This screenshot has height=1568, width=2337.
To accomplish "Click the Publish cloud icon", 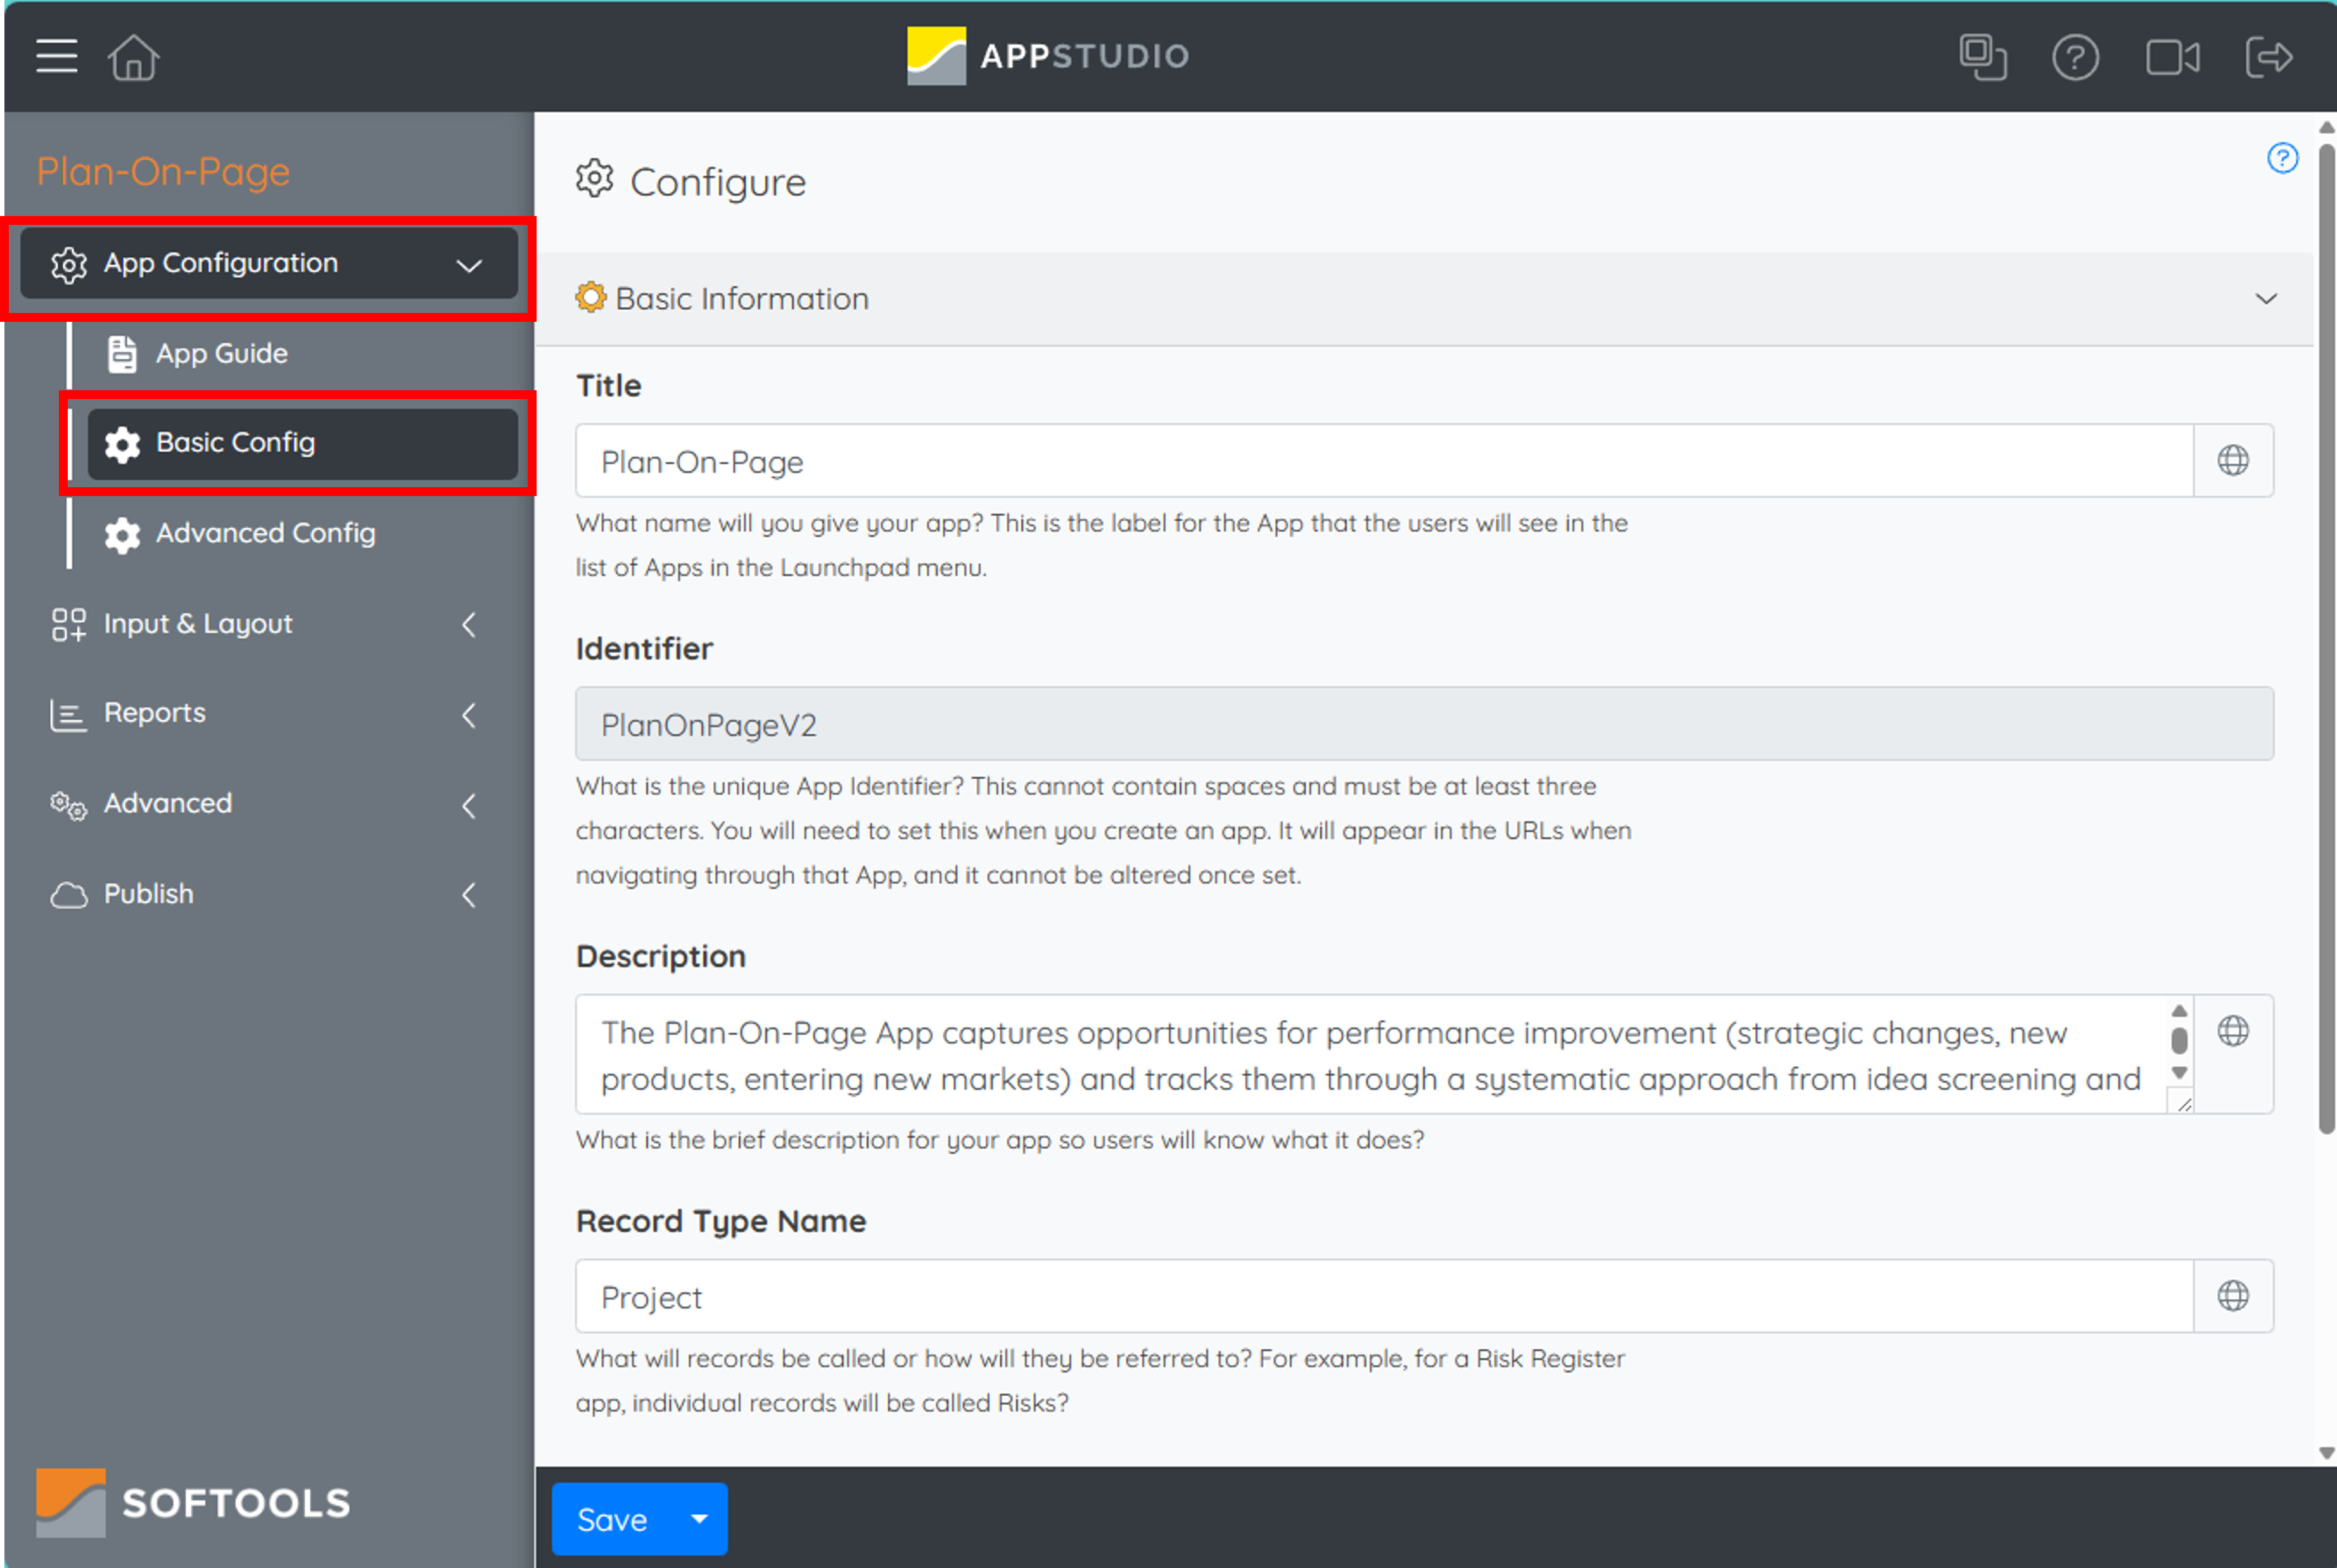I will click(x=69, y=895).
